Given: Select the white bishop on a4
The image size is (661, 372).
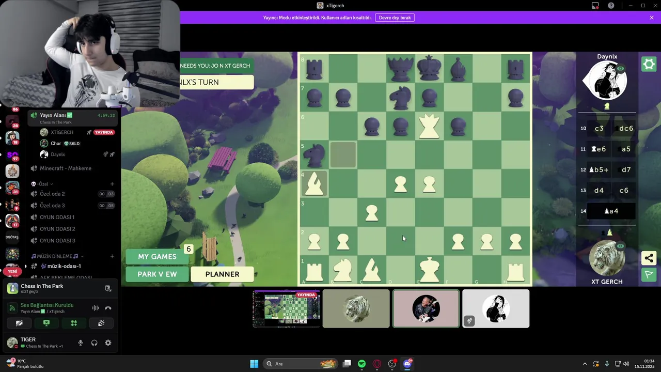Looking at the screenshot, I should click(x=314, y=183).
